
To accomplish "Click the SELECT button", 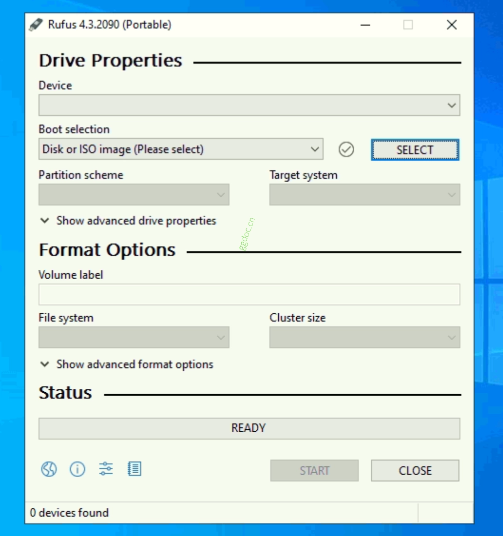I will [415, 150].
